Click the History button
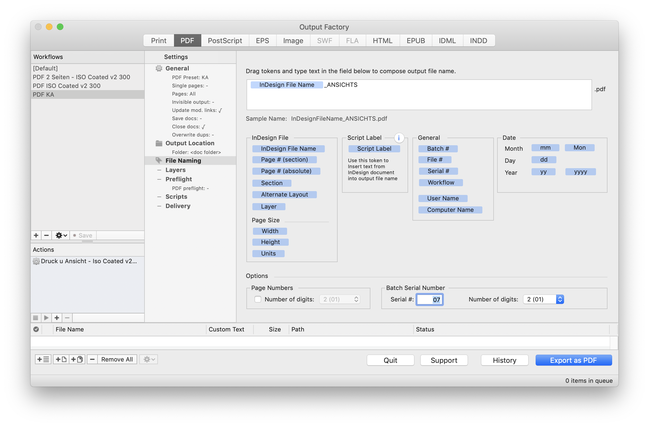The image size is (649, 427). coord(505,360)
